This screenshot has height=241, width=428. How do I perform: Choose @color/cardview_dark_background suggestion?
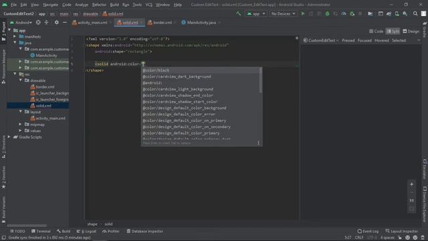pos(200,77)
